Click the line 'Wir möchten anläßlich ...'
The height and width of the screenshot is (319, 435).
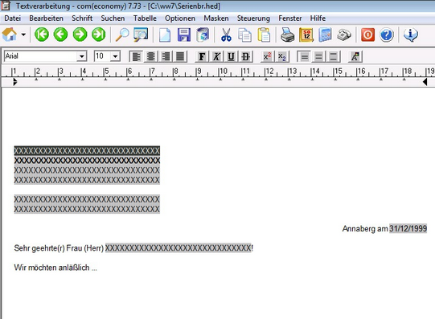[55, 268]
